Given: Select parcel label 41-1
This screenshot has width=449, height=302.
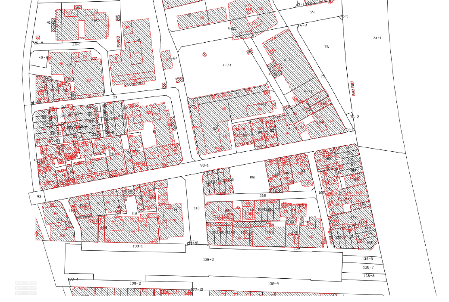Looking at the screenshot, I should 95,21.
